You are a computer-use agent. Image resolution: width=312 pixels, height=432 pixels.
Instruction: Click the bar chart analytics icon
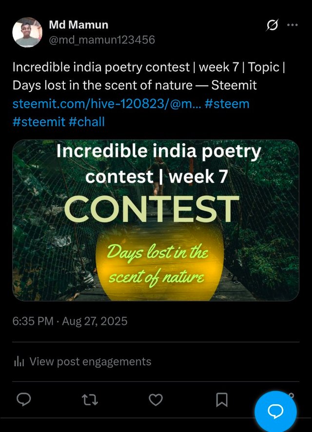coord(19,361)
